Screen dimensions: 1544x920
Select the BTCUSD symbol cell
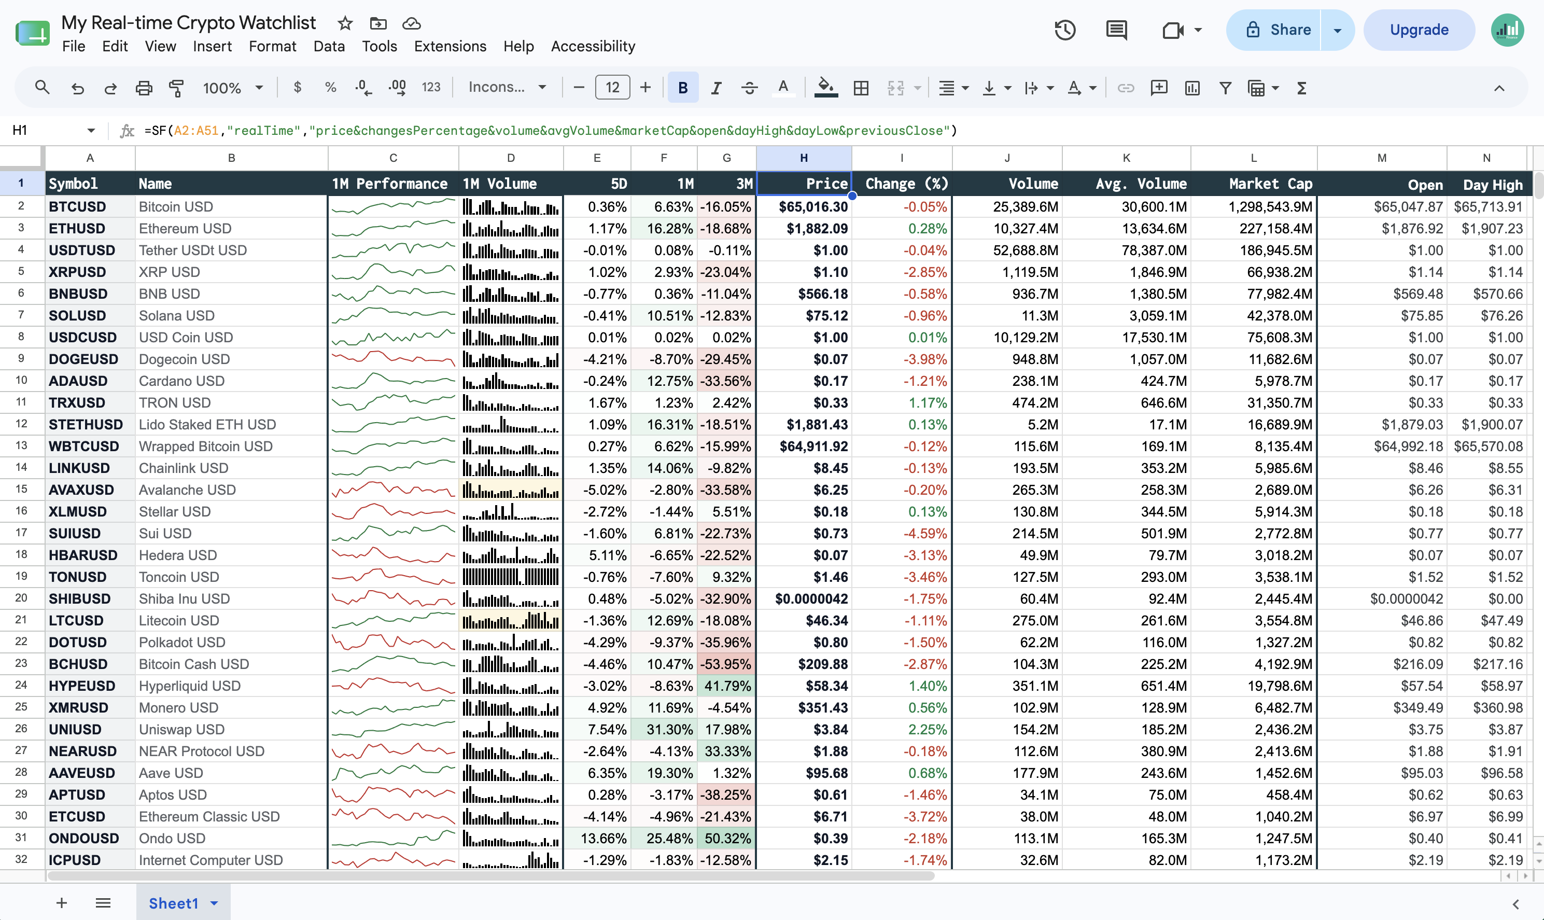point(90,206)
